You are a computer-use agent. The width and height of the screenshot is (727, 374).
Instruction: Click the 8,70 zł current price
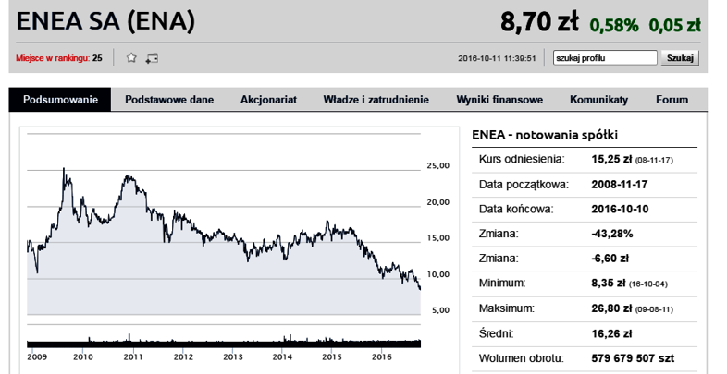pyautogui.click(x=539, y=22)
